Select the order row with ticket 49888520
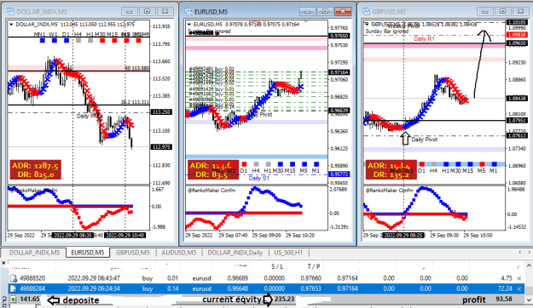Image resolution: width=533 pixels, height=308 pixels. [266, 278]
